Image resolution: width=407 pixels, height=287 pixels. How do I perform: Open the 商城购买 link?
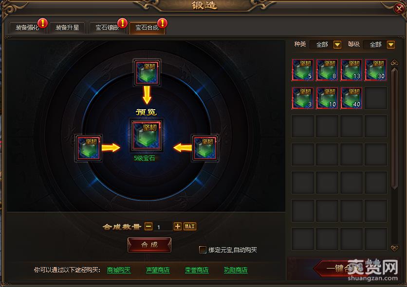point(119,270)
